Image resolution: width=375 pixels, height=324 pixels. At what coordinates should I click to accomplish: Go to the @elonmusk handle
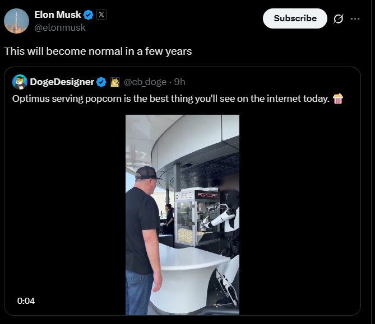[60, 27]
